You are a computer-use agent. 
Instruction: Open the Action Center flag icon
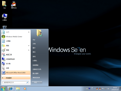tap(103, 88)
